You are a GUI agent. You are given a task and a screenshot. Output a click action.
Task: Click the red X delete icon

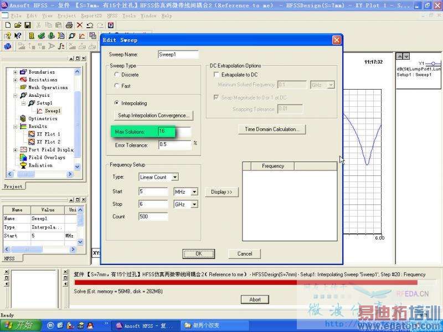80,25
